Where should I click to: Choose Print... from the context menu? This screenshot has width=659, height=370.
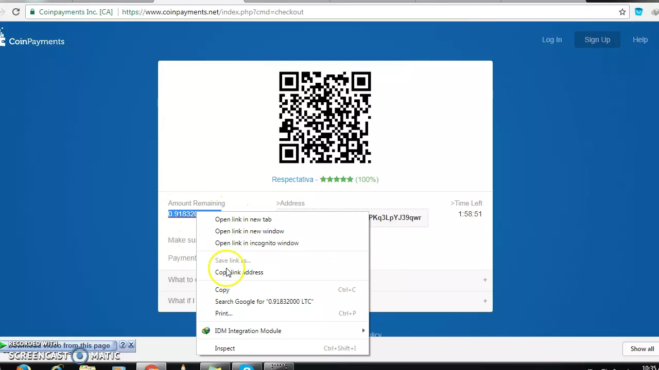pyautogui.click(x=283, y=313)
